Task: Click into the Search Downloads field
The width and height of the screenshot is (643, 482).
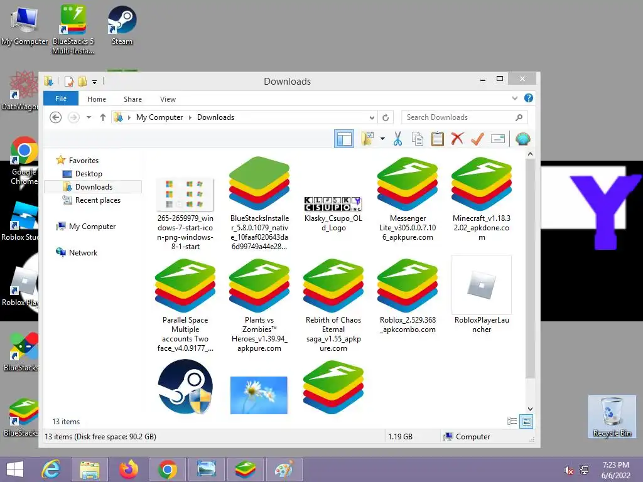Action: click(464, 117)
